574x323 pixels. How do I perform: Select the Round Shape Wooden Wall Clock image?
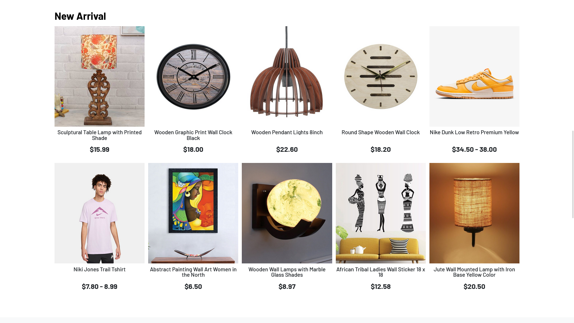tap(381, 76)
